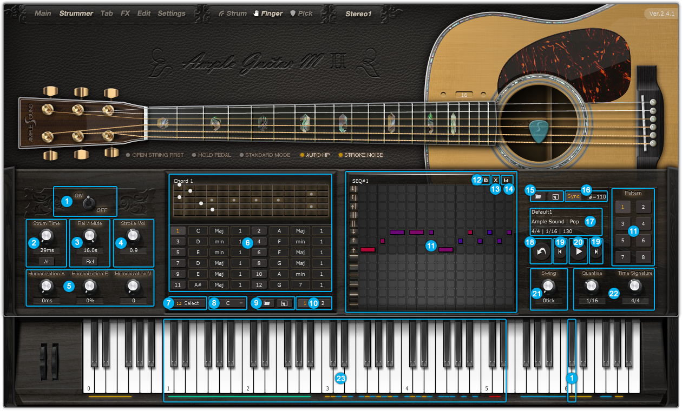Open the Stereo1 output dropdown
The width and height of the screenshot is (682, 411).
(358, 14)
